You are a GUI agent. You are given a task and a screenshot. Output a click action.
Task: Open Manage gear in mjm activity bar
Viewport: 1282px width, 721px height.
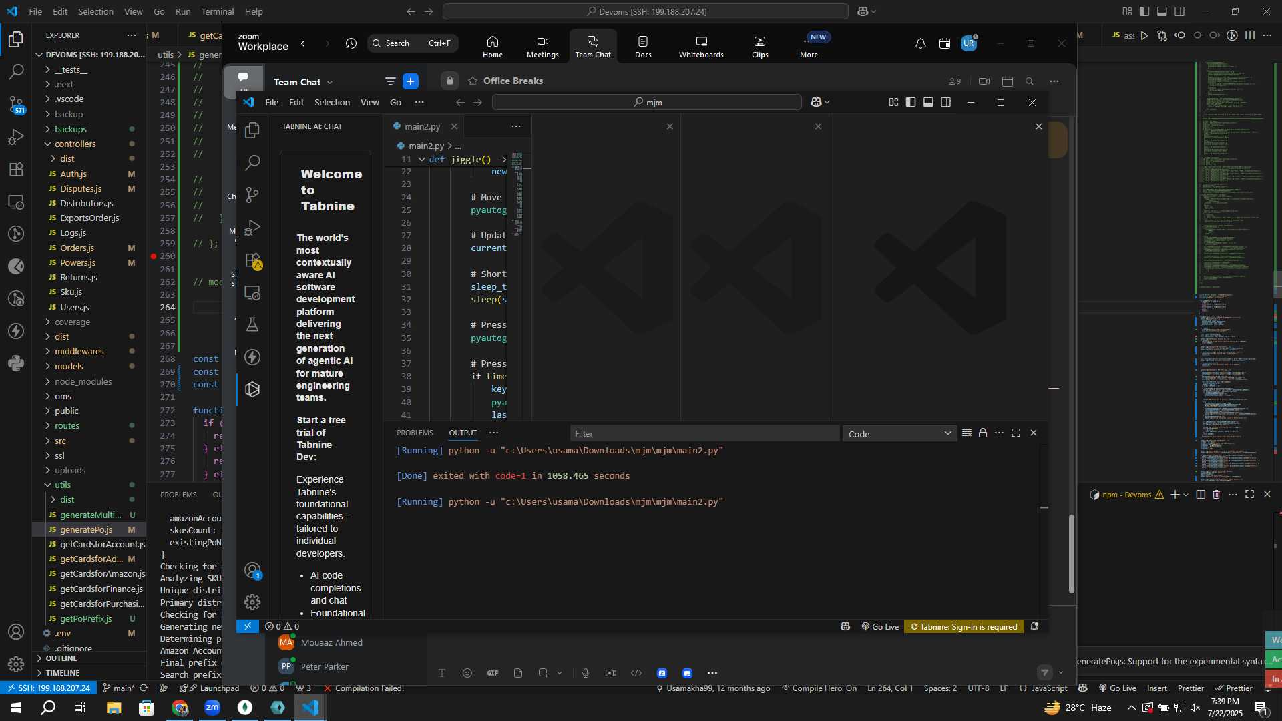[x=252, y=602]
